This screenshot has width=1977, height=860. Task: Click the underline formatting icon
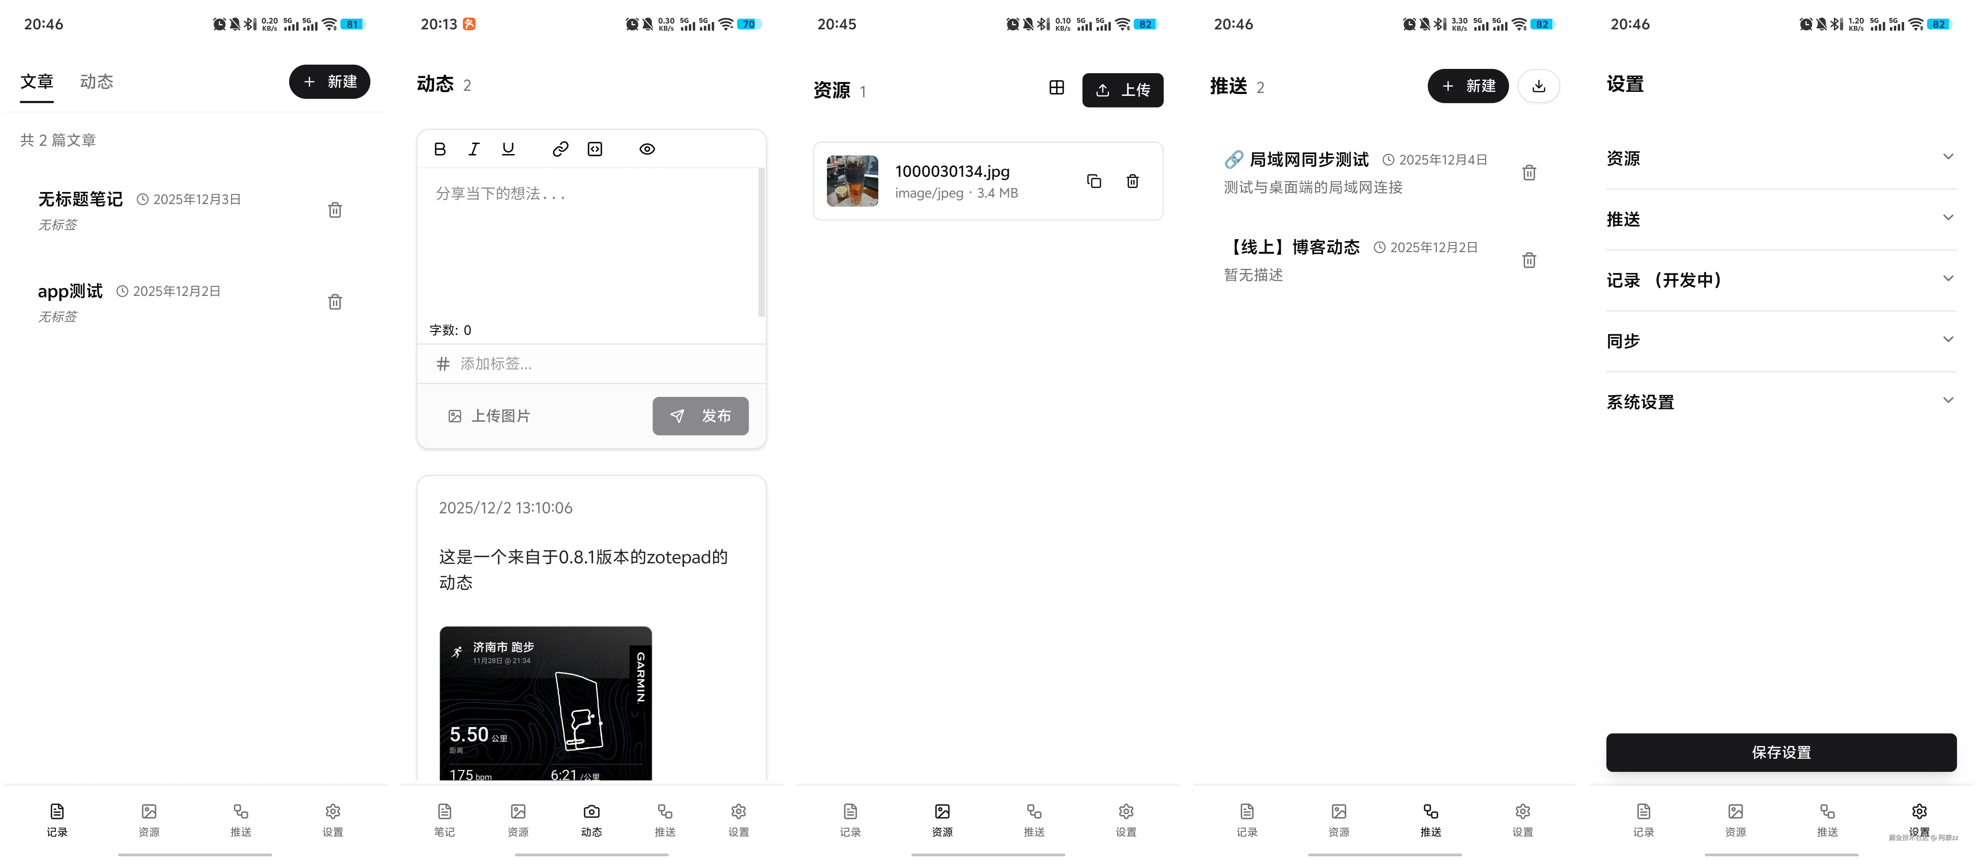tap(508, 149)
